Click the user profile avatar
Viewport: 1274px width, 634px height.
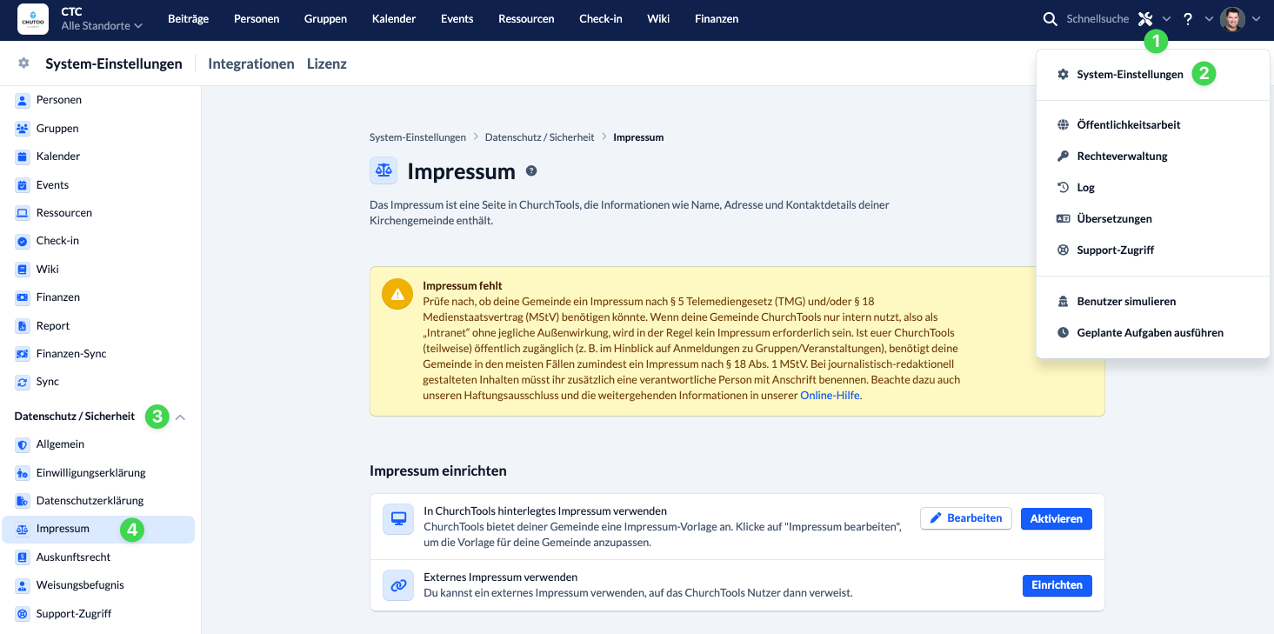pyautogui.click(x=1232, y=19)
